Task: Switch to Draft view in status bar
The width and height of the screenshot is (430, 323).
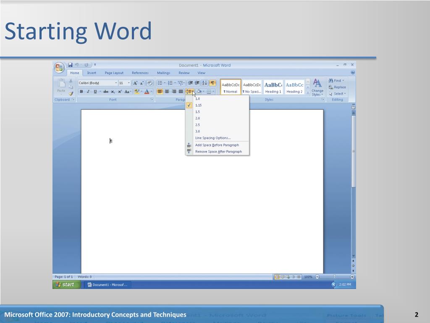Action: tap(299, 277)
